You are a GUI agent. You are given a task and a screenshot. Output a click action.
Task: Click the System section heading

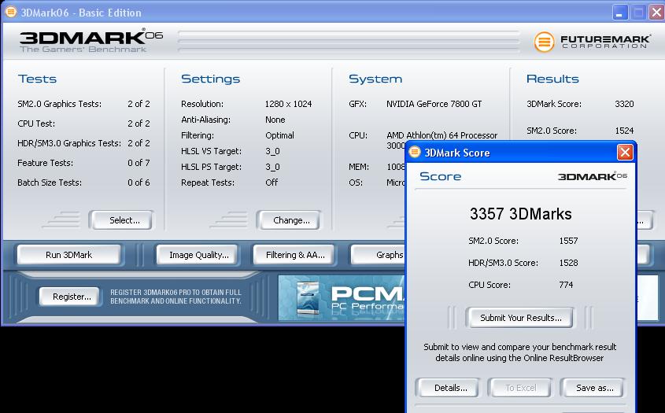pyautogui.click(x=375, y=79)
